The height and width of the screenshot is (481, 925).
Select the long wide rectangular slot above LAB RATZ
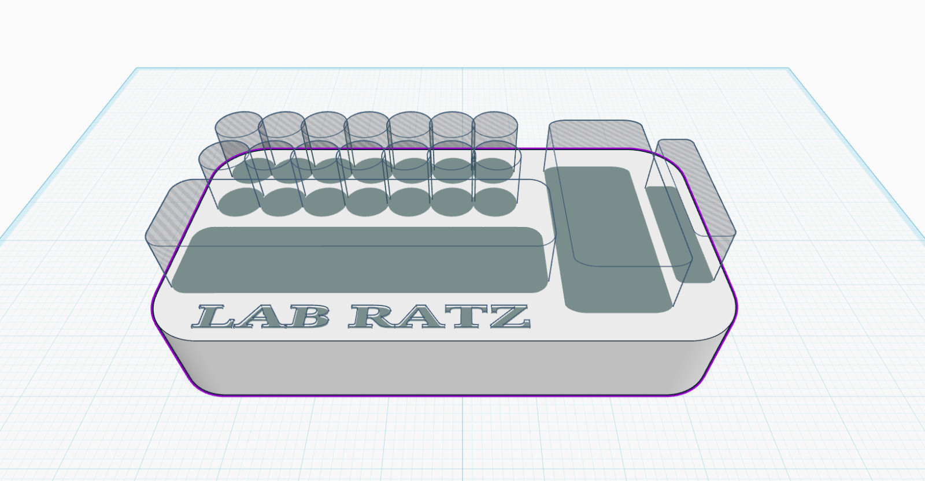tap(360, 259)
